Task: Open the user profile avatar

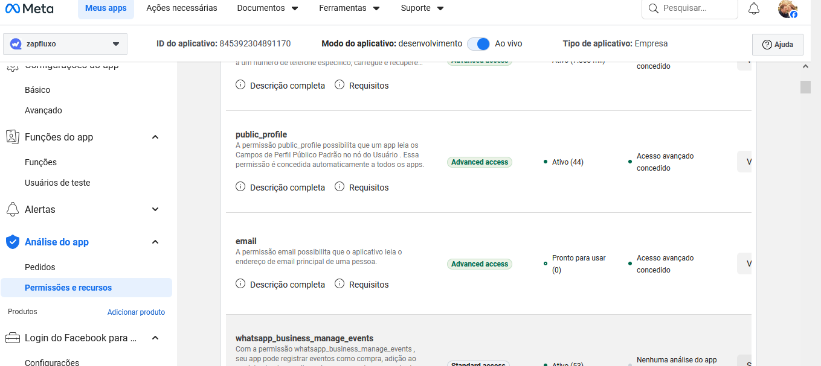Action: tap(787, 8)
